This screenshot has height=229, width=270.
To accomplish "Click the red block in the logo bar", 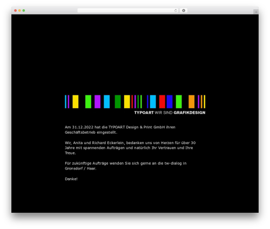I will [x=162, y=102].
